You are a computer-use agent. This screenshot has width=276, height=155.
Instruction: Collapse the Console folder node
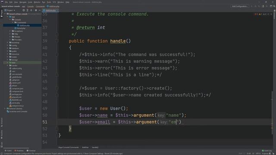click(x=10, y=19)
